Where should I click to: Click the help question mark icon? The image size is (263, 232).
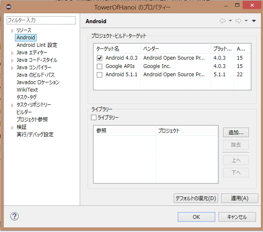[x=15, y=216]
